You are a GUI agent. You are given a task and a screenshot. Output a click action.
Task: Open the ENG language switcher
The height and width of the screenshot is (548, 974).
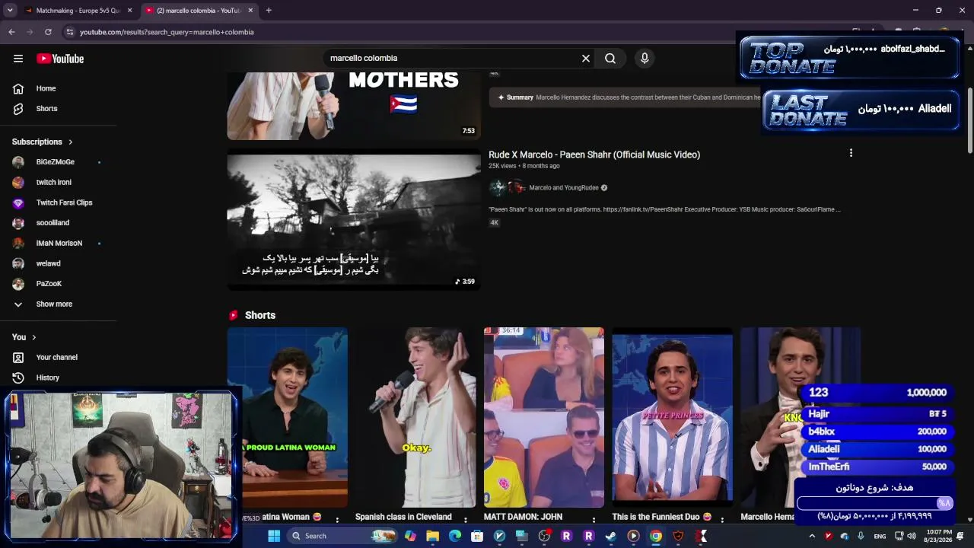880,536
